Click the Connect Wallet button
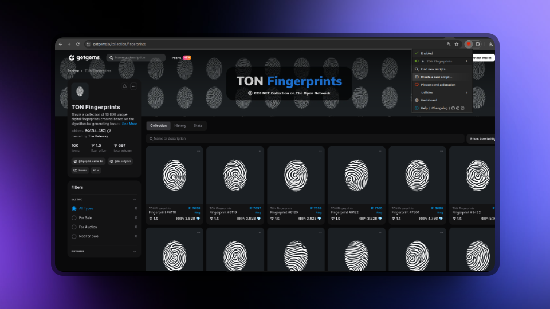 (x=484, y=57)
